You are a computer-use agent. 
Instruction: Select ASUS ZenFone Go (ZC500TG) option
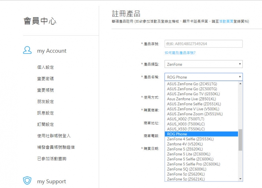pos(201,89)
